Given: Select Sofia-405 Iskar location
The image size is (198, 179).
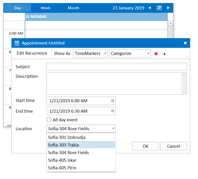Looking at the screenshot, I should click(x=81, y=160).
